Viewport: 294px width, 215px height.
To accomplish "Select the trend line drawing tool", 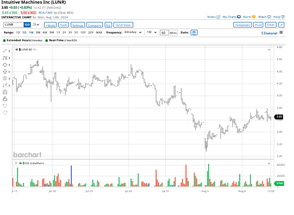I will [x=5, y=51].
